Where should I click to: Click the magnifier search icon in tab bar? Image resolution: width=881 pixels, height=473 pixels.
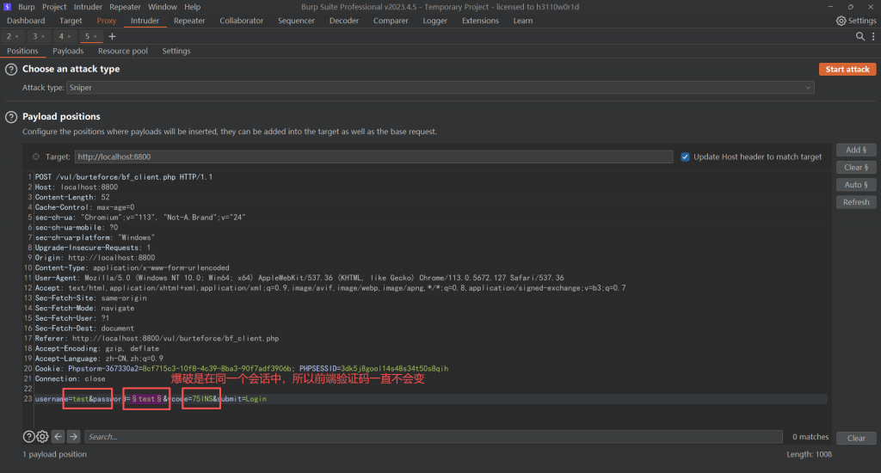click(x=860, y=37)
